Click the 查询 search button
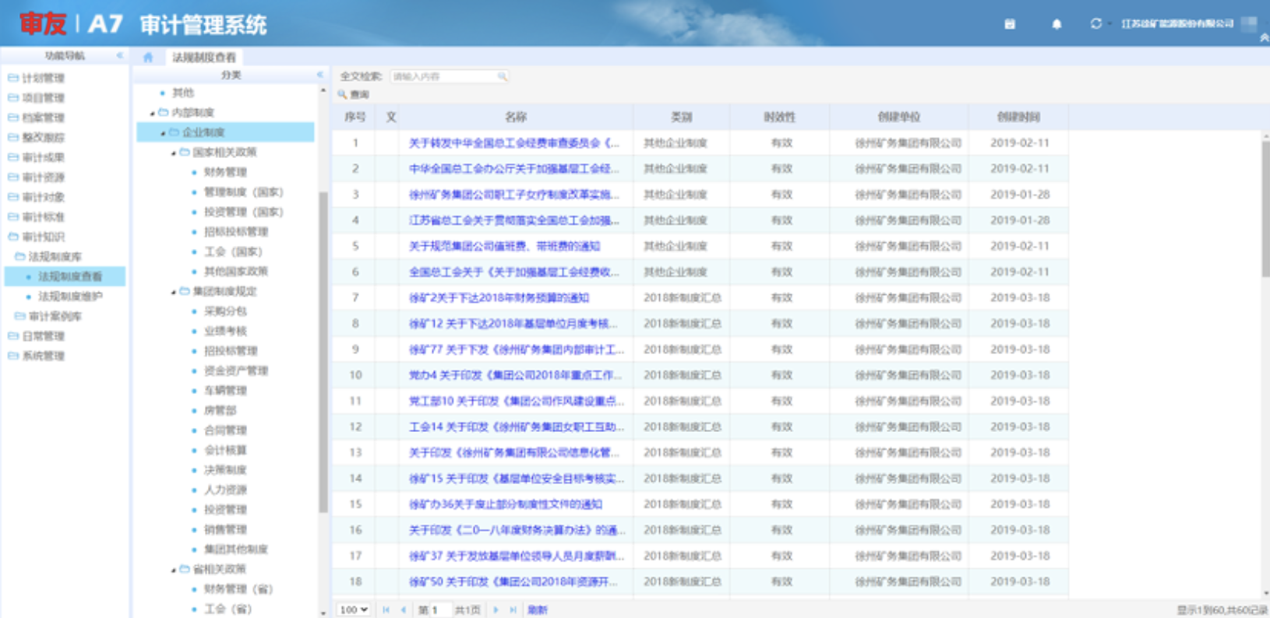 (354, 94)
